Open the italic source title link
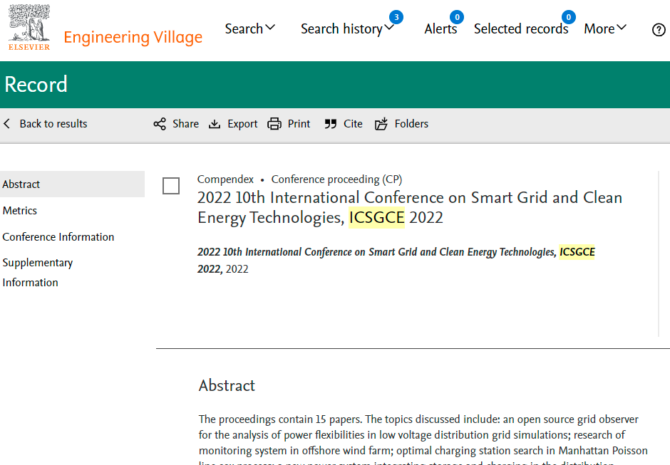 (x=396, y=261)
